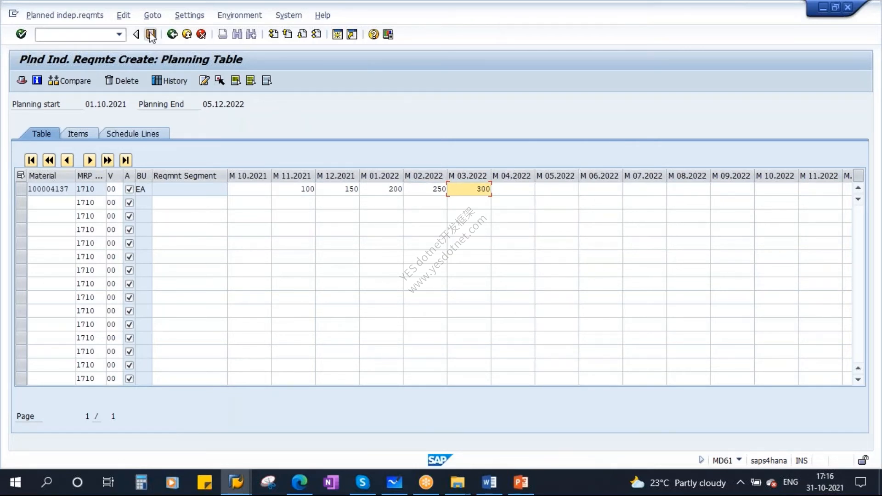Open the MD61 status bar dropdown

[x=739, y=460]
